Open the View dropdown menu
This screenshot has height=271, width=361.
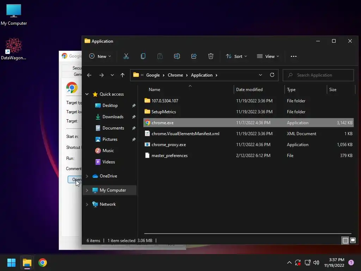(268, 56)
